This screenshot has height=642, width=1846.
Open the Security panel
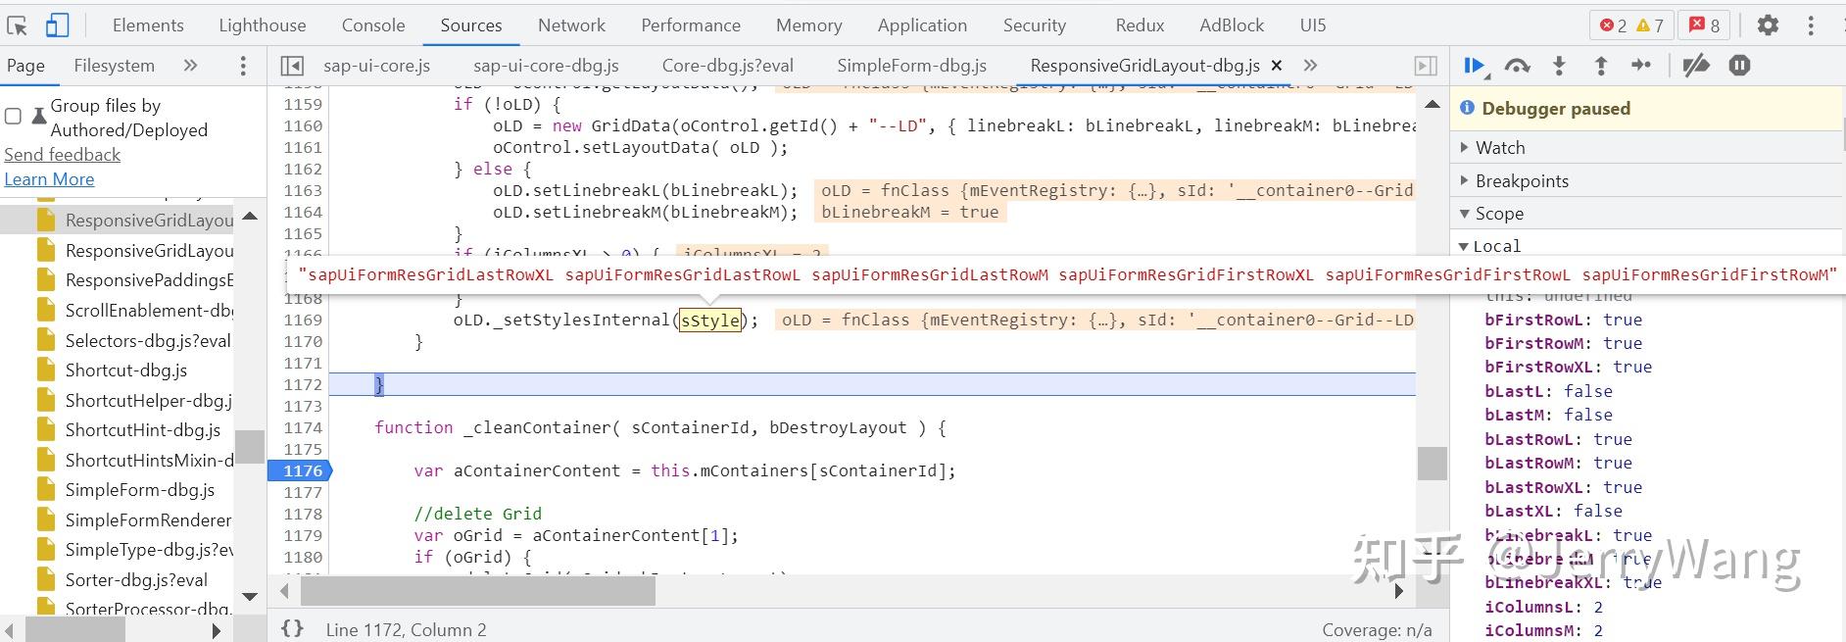coord(1035,25)
